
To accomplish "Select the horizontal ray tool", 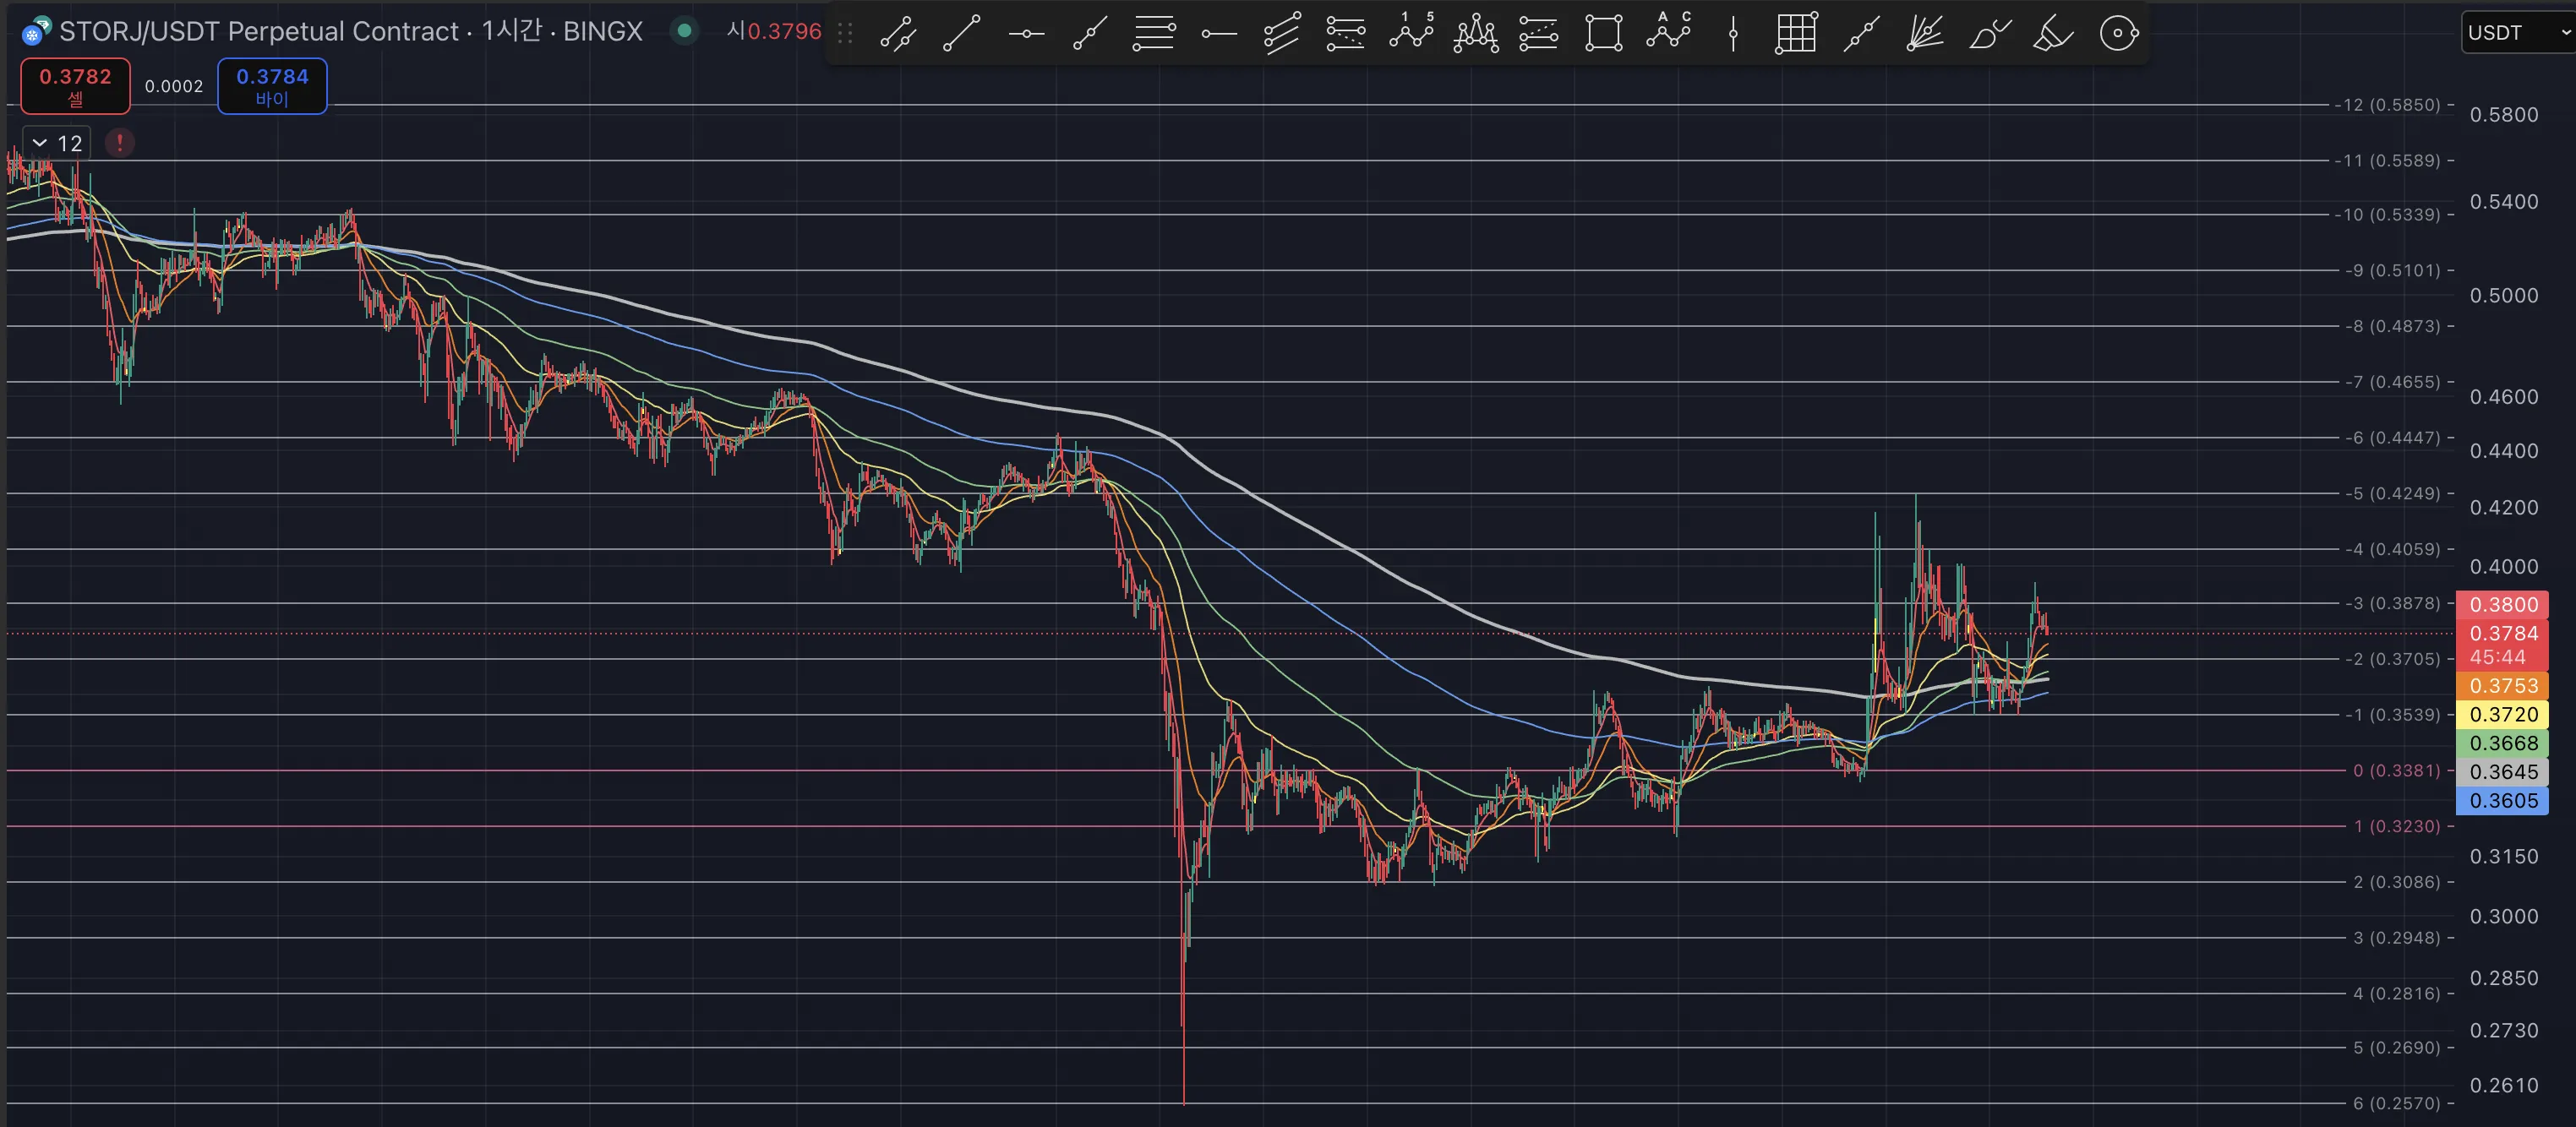I will pos(1218,33).
